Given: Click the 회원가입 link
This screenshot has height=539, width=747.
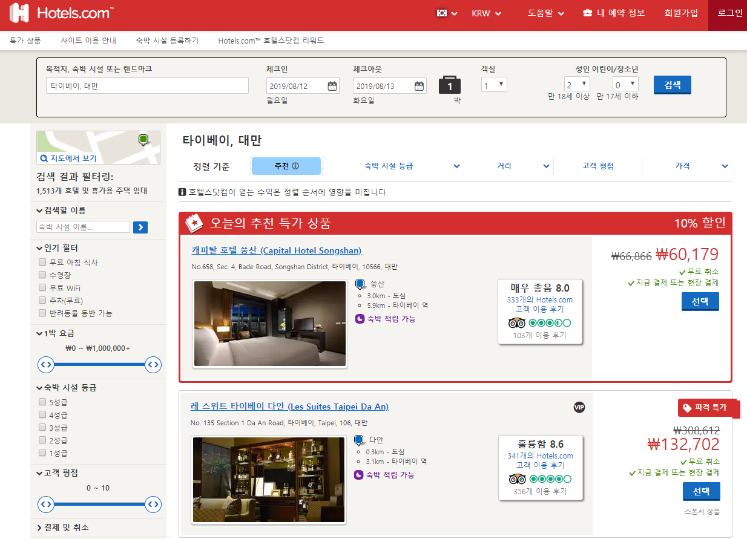Looking at the screenshot, I should [x=681, y=13].
